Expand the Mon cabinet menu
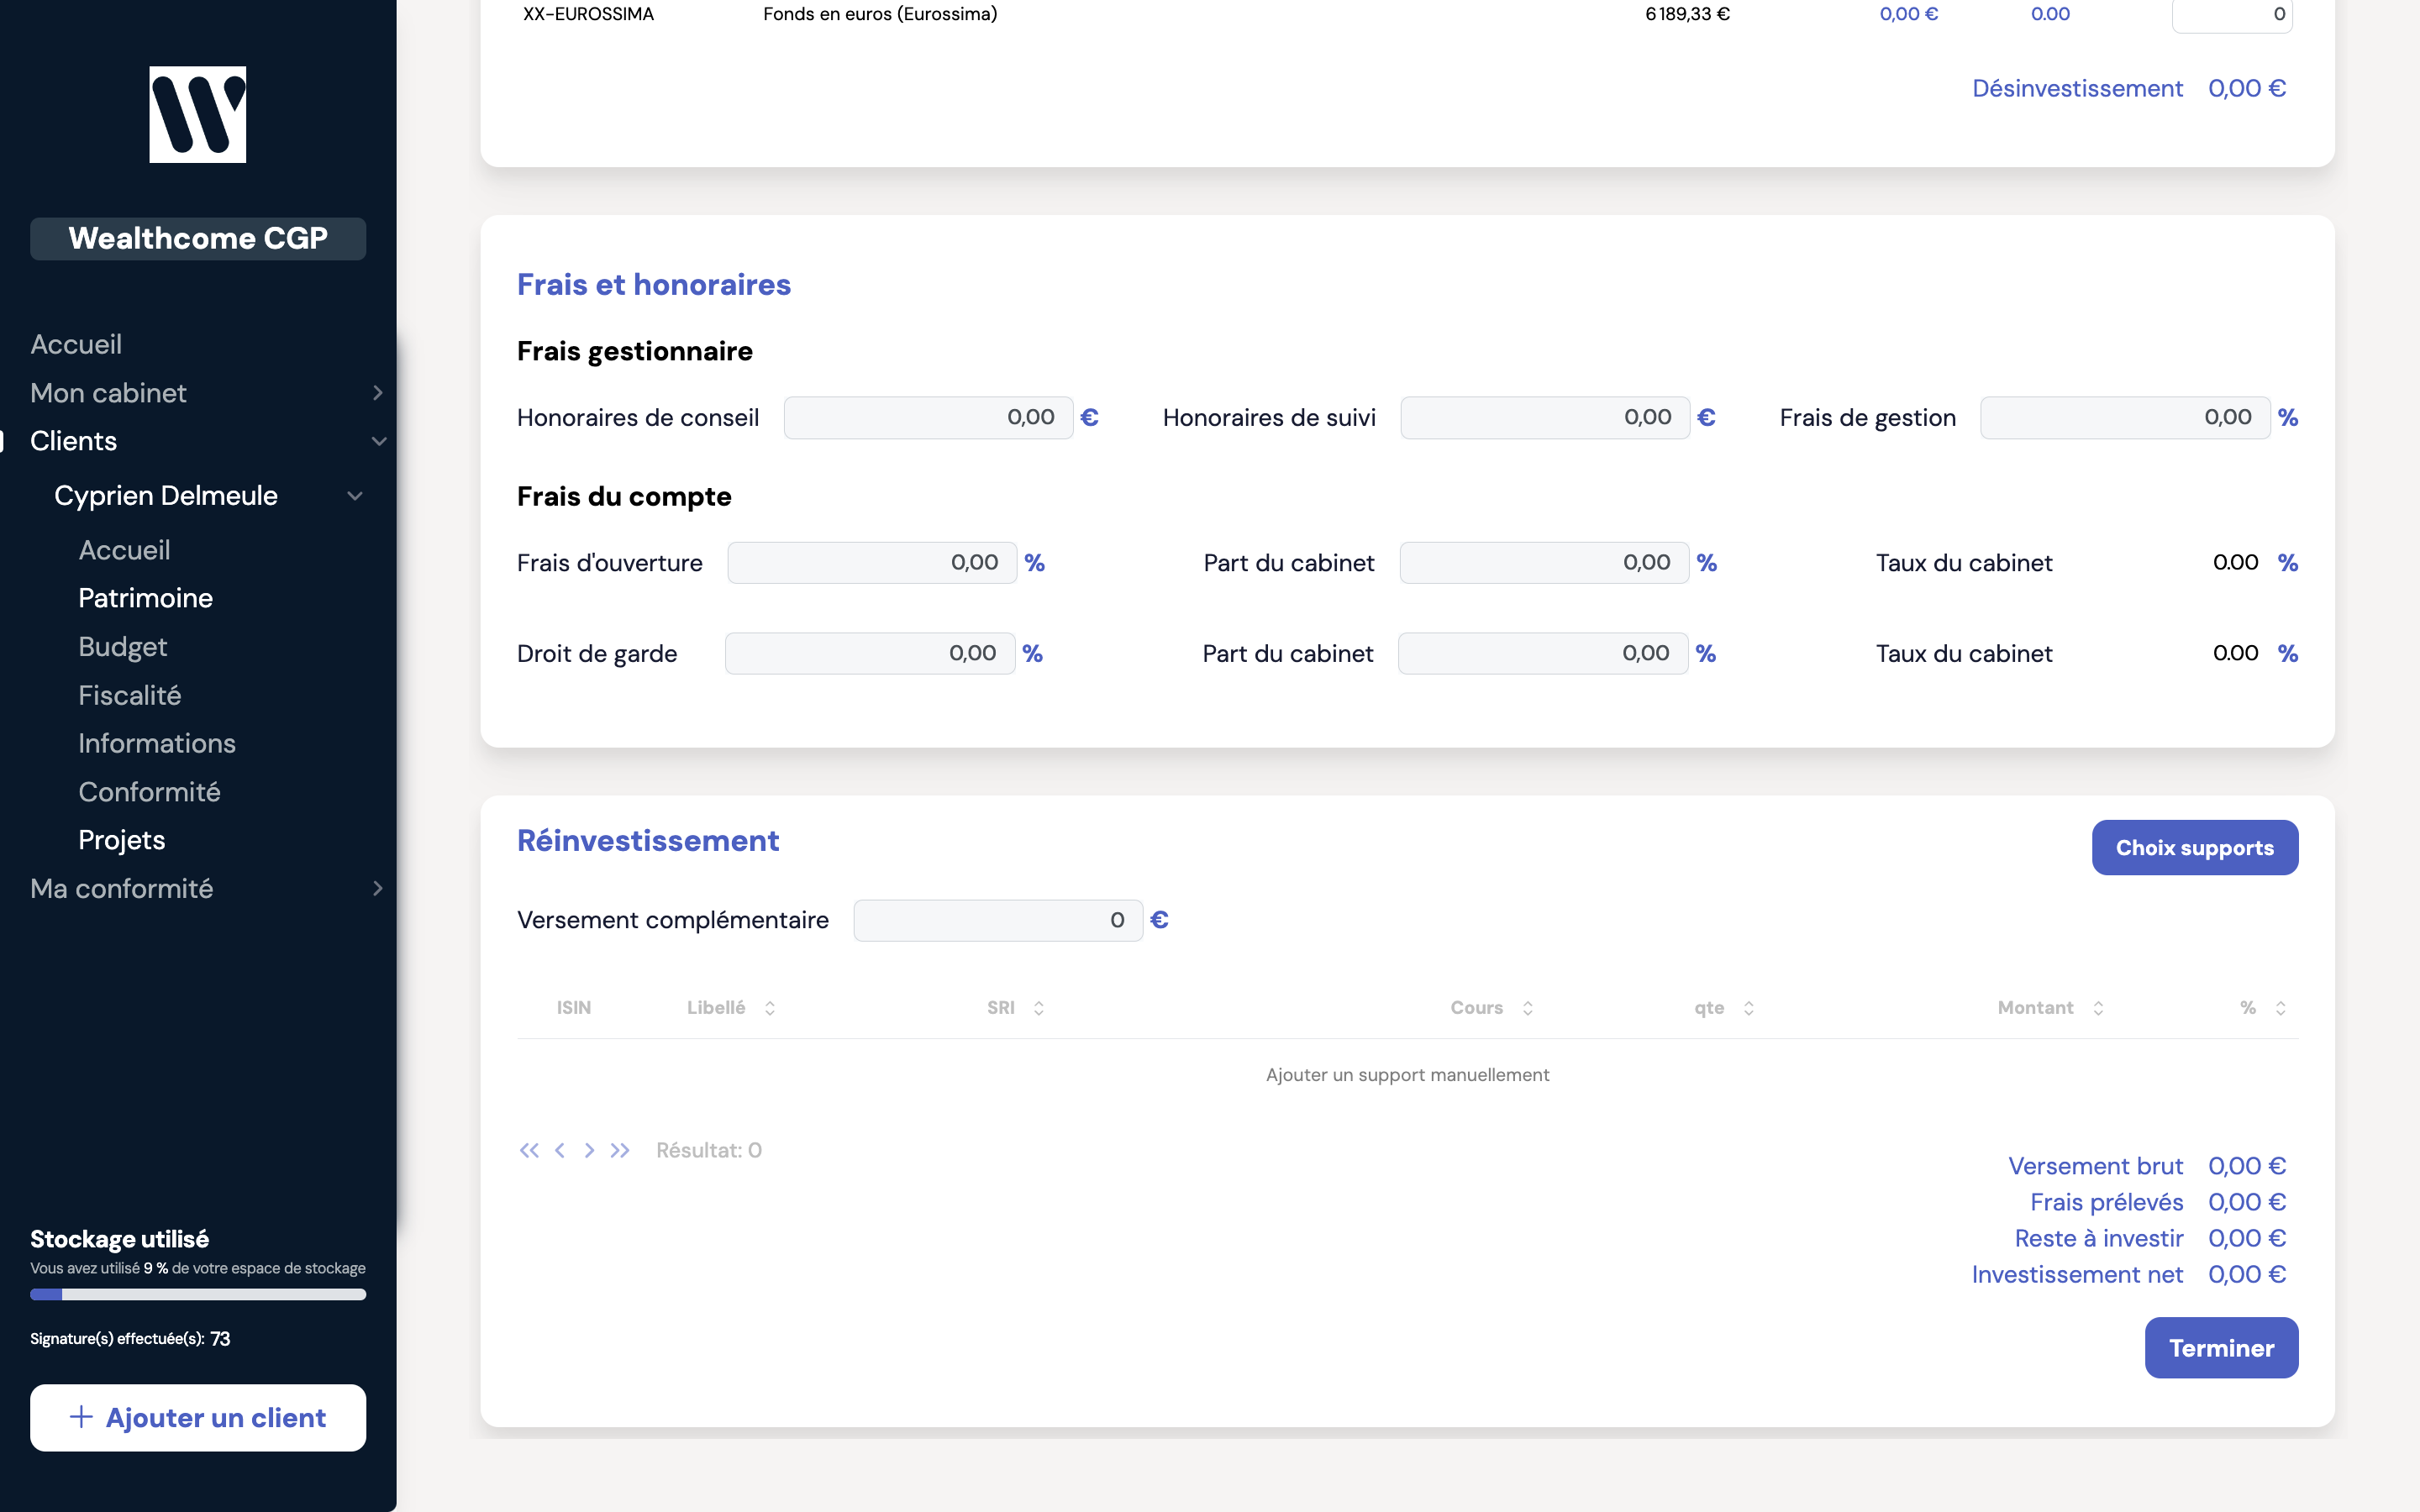The image size is (2420, 1512). tap(377, 393)
